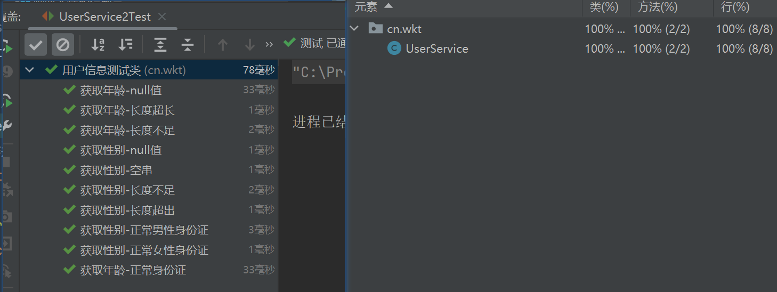Go to next failed test arrow
Screen dimensions: 777x292
click(x=249, y=45)
